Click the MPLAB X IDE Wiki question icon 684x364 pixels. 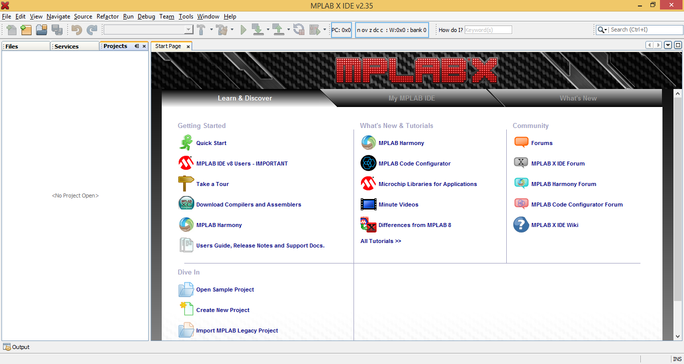tap(521, 225)
